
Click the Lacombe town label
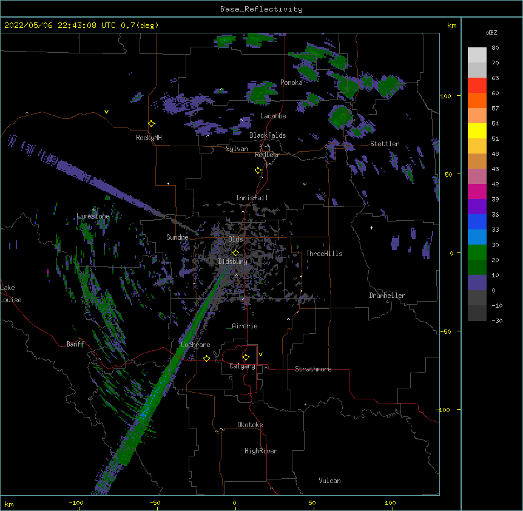273,116
